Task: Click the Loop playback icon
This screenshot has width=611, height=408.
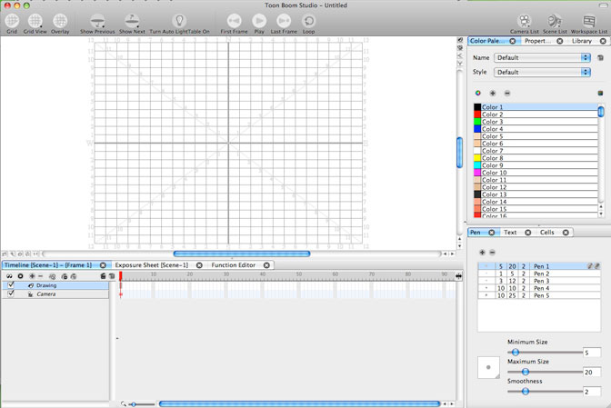Action: 309,20
